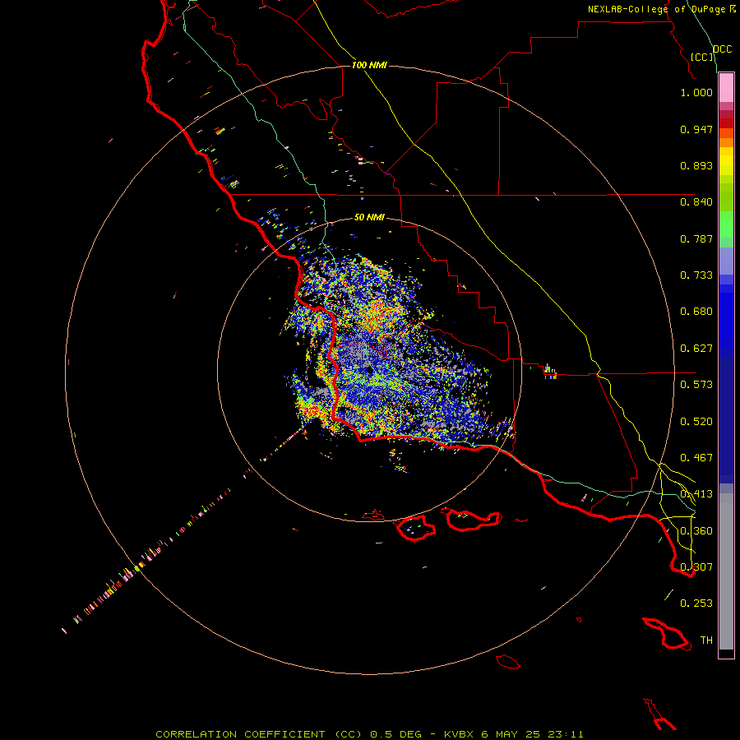740x740 pixels.
Task: Click the 0.893 legend value
Action: 696,165
